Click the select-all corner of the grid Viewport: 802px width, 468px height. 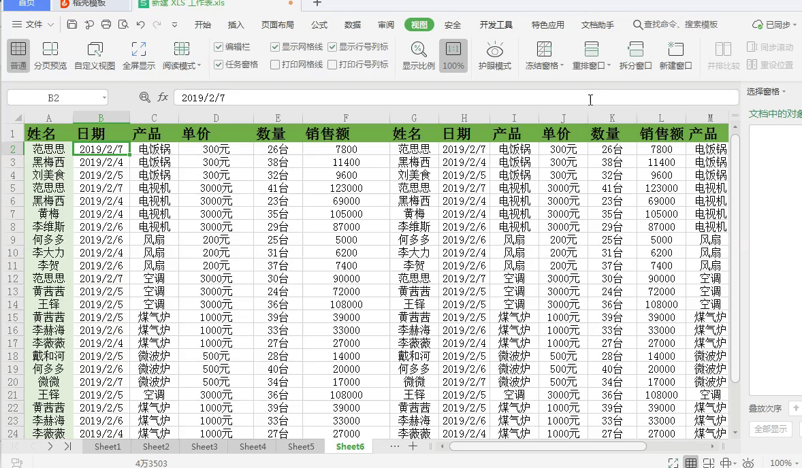click(17, 118)
